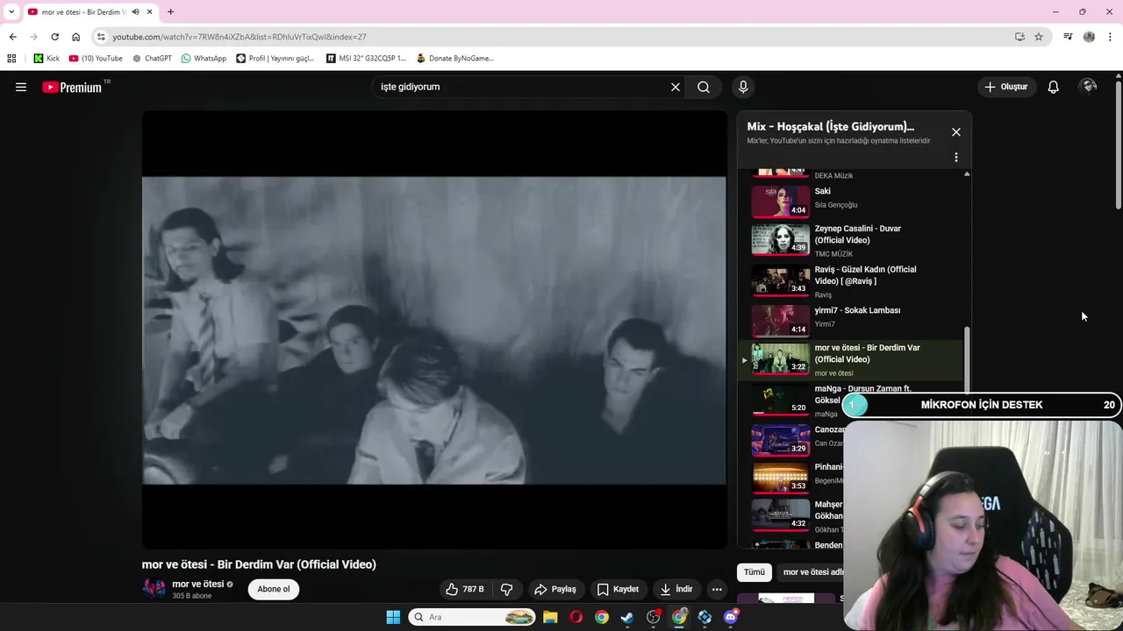Screen dimensions: 1123x631
Task: Go to YouTube Premium home logo
Action: pyautogui.click(x=73, y=87)
